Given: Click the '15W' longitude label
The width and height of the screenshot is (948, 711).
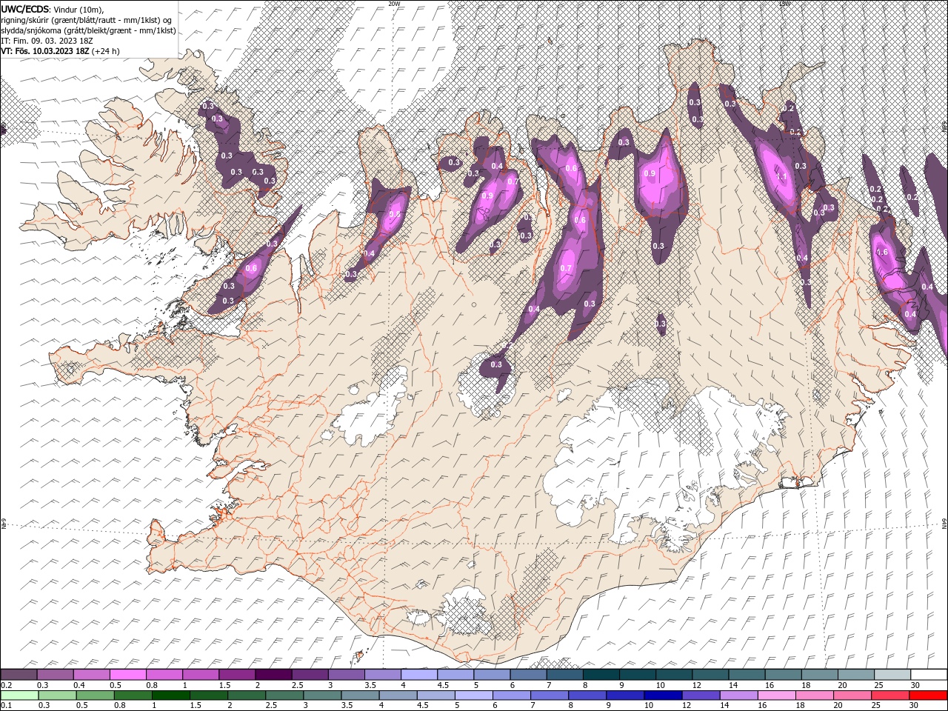Looking at the screenshot, I should click(x=784, y=4).
